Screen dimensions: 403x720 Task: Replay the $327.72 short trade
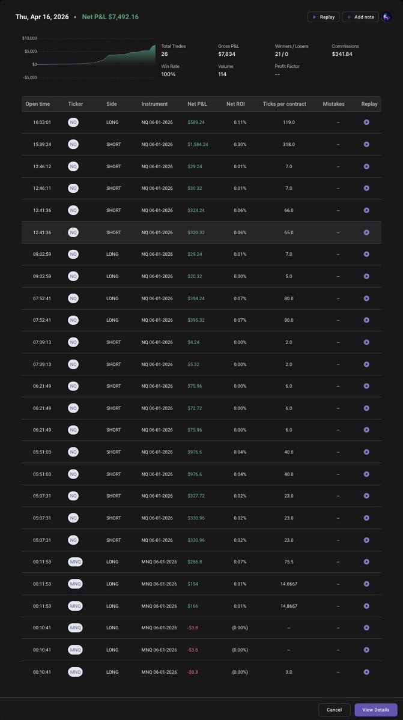tap(366, 496)
